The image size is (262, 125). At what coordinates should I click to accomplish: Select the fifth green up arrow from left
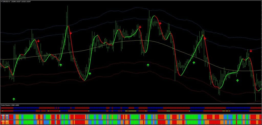point(194,62)
